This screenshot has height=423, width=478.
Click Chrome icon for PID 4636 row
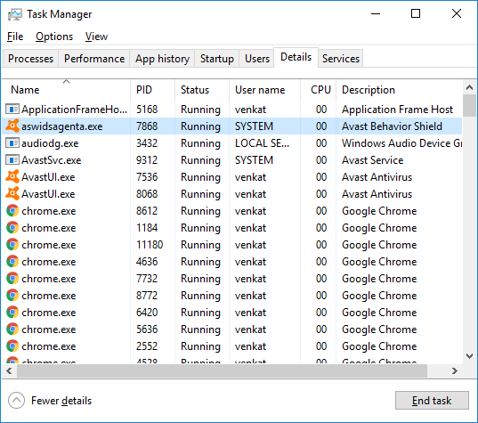[12, 261]
